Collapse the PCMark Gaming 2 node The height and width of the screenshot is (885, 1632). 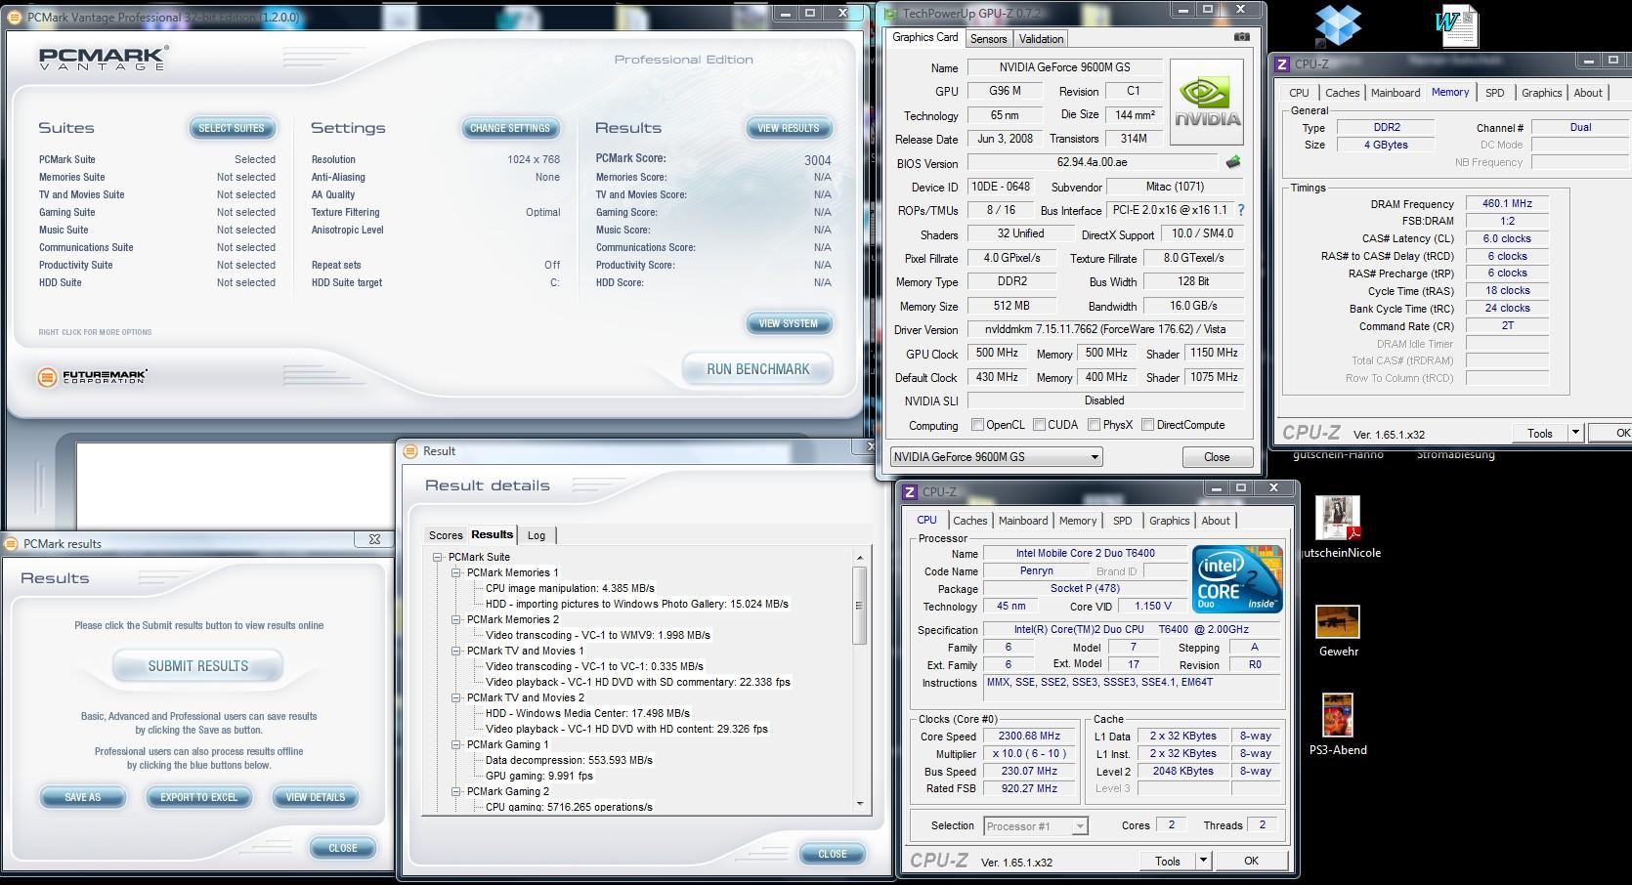(455, 791)
